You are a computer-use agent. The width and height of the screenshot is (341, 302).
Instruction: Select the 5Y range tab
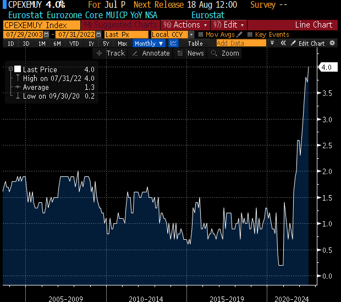click(x=106, y=44)
